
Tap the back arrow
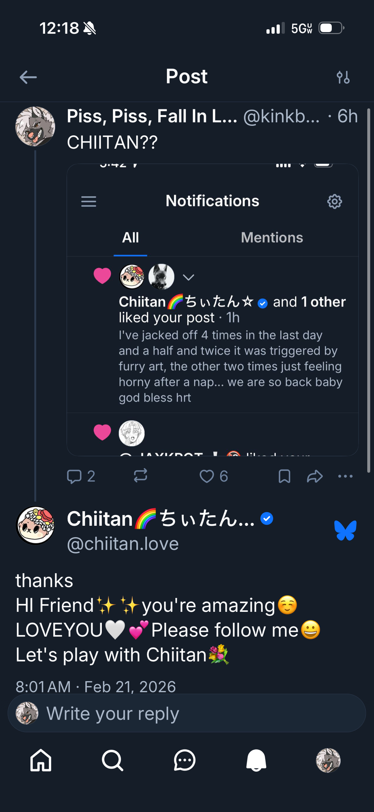tap(28, 77)
